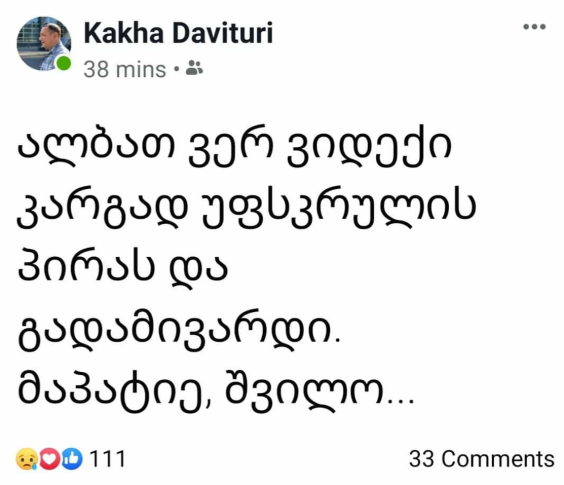Click the "38 mins" post timestamp
564x485 pixels.
[x=125, y=70]
